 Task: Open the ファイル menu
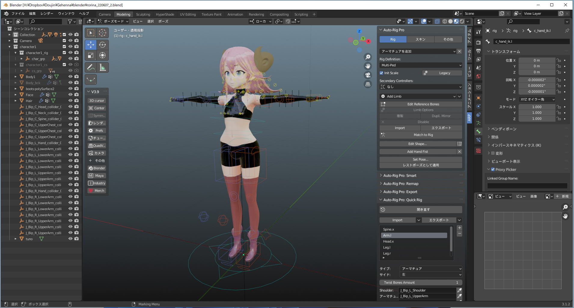point(18,14)
